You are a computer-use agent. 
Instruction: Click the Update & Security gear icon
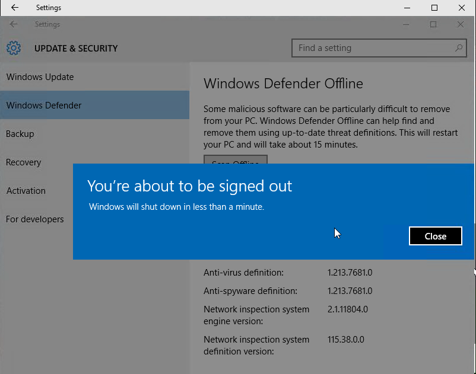coord(14,48)
